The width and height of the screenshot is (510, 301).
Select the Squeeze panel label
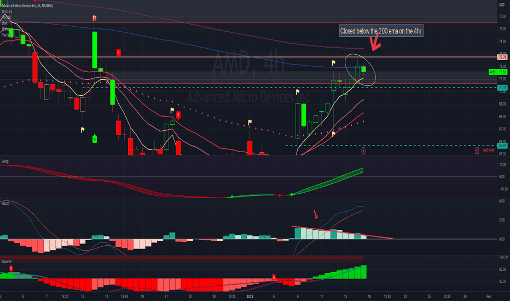click(6, 261)
